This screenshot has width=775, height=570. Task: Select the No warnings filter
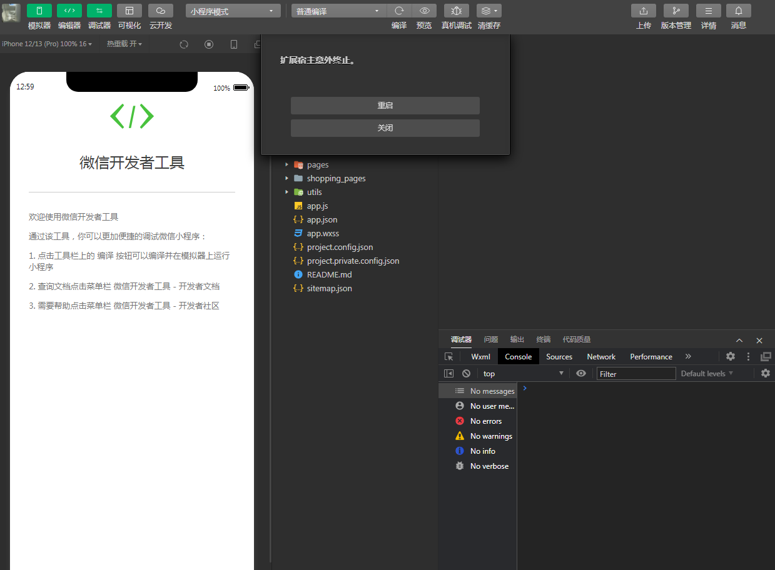478,436
